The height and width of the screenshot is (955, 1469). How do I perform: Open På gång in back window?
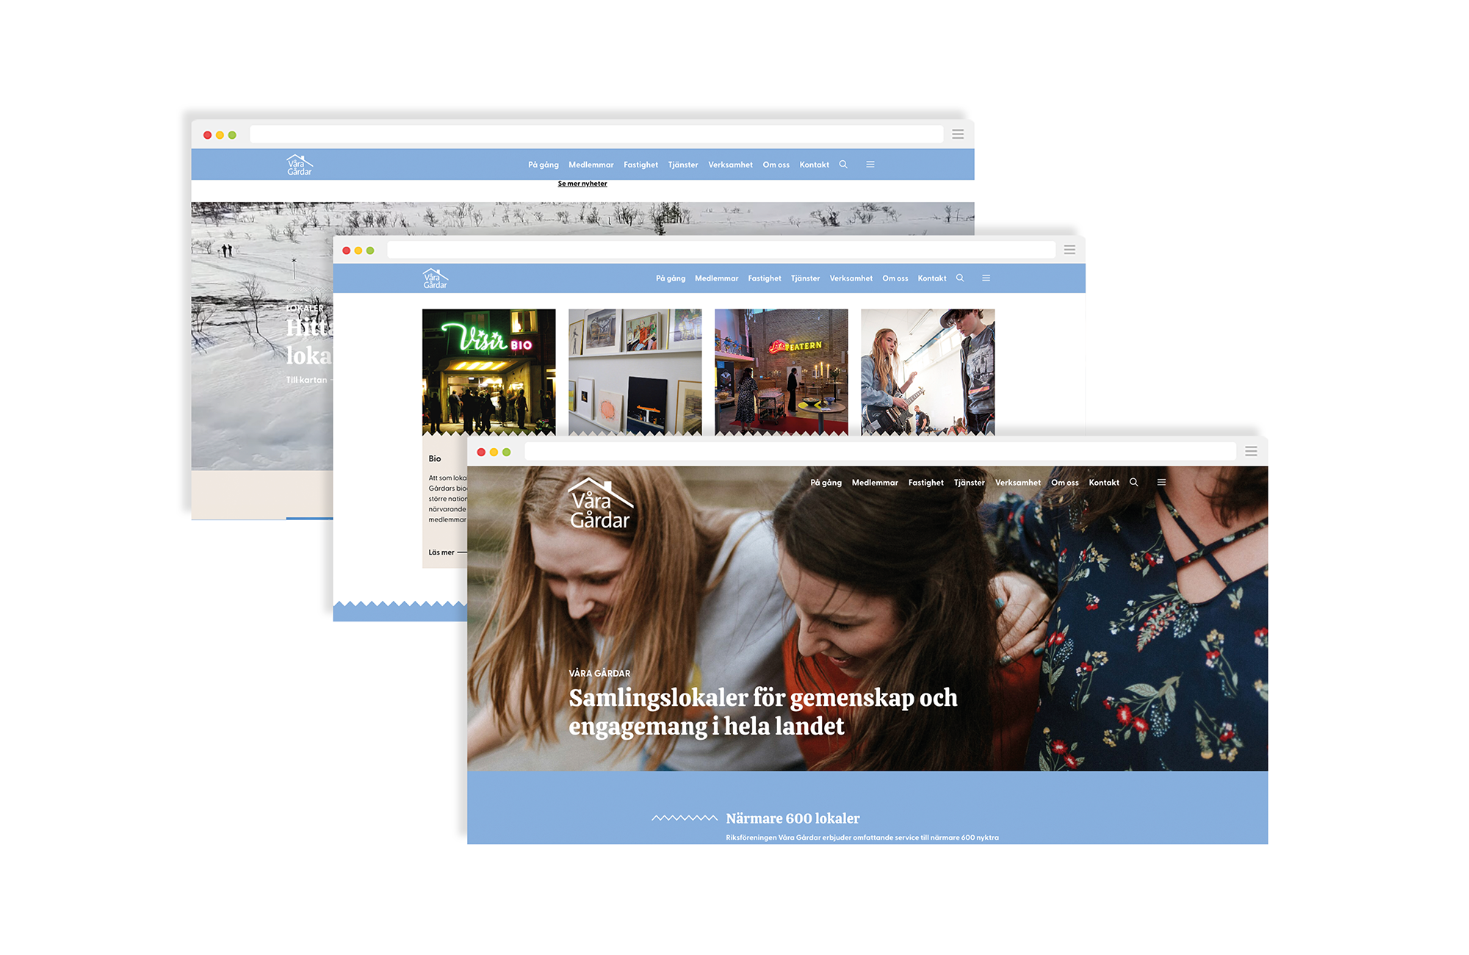tap(543, 165)
